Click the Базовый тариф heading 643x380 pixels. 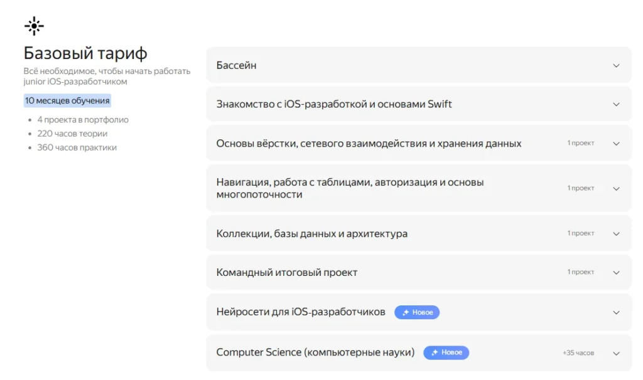[x=86, y=53]
